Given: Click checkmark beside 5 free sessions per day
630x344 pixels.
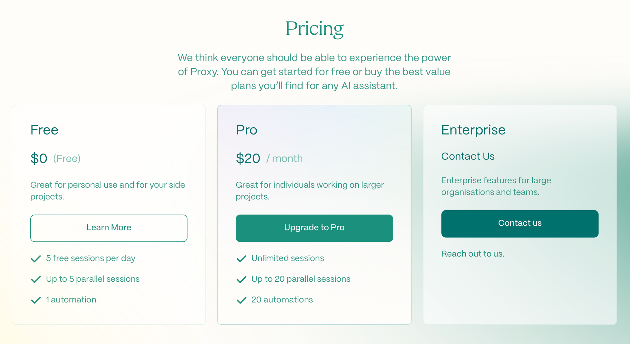Looking at the screenshot, I should pyautogui.click(x=36, y=259).
